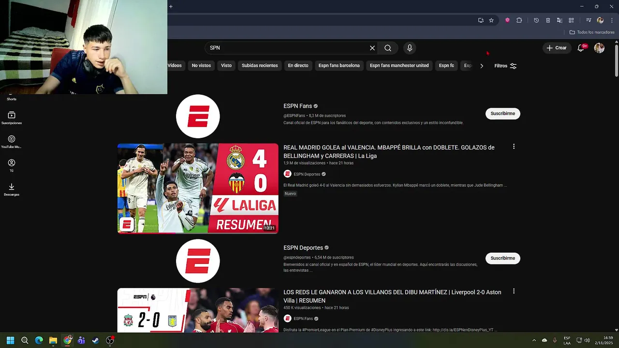The height and width of the screenshot is (348, 619).
Task: Open YouTube notifications bell
Action: click(581, 48)
